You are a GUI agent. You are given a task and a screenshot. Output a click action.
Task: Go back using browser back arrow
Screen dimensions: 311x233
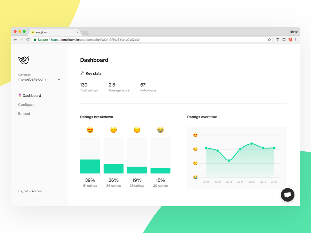(15, 40)
